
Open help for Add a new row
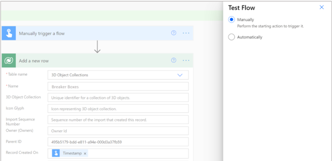point(173,61)
